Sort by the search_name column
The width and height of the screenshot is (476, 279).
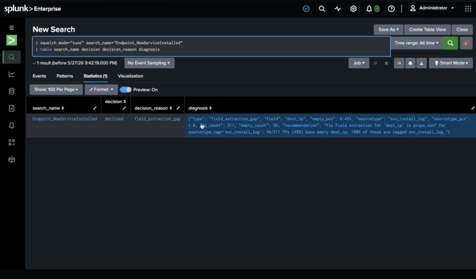[x=48, y=109]
